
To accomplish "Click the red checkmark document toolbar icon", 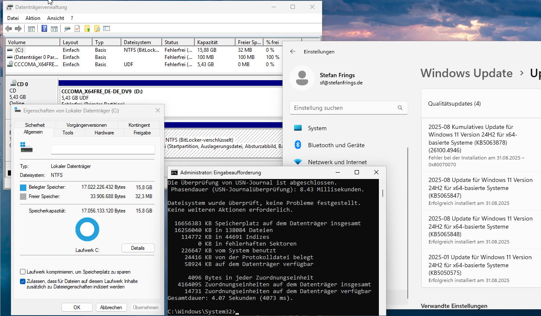I will [x=77, y=29].
